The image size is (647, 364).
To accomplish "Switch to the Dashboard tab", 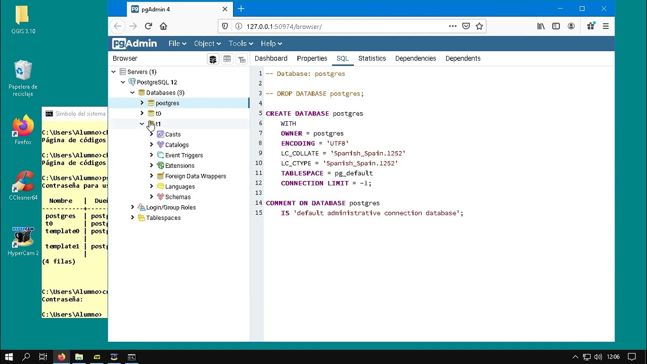I will coord(271,59).
